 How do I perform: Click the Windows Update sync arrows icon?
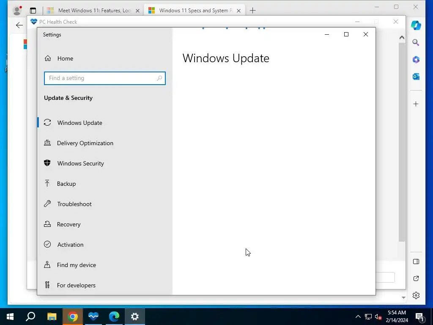[x=47, y=122]
